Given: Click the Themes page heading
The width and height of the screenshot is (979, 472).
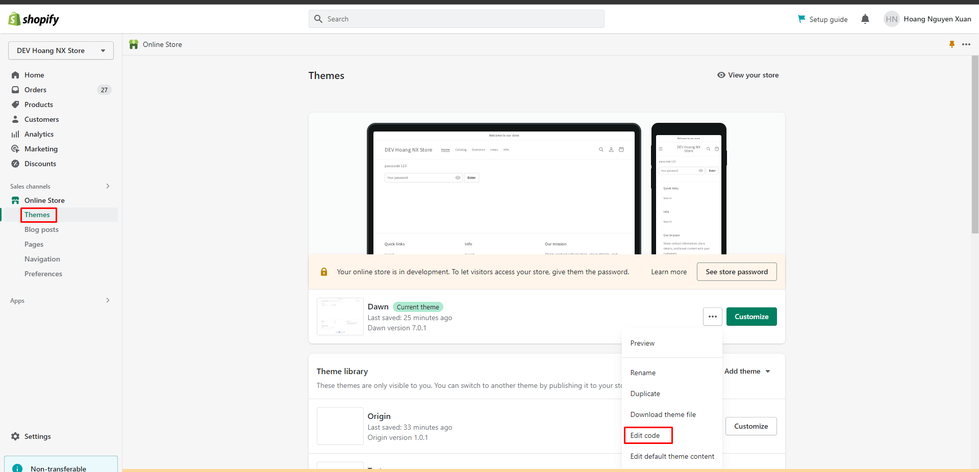Looking at the screenshot, I should point(327,75).
